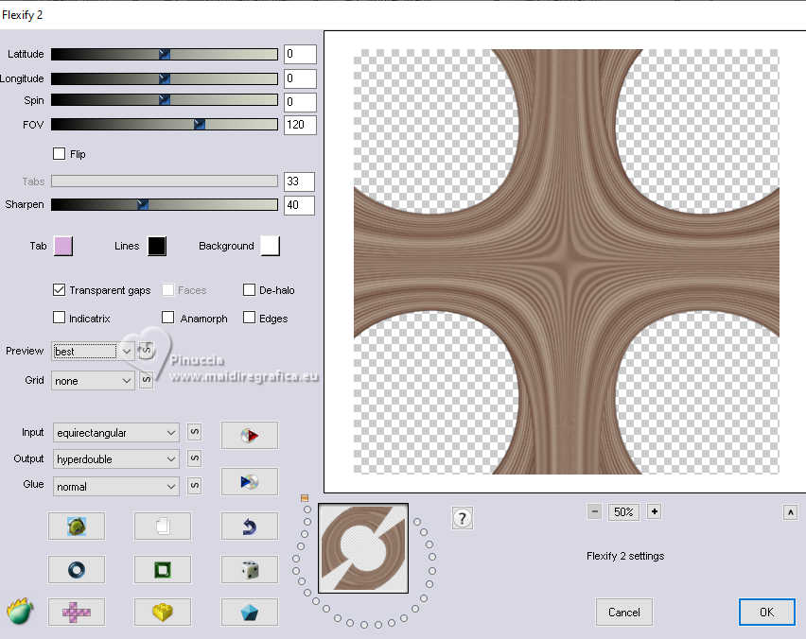Click the blue polyhedron icon button
Image resolution: width=806 pixels, height=639 pixels.
250,612
